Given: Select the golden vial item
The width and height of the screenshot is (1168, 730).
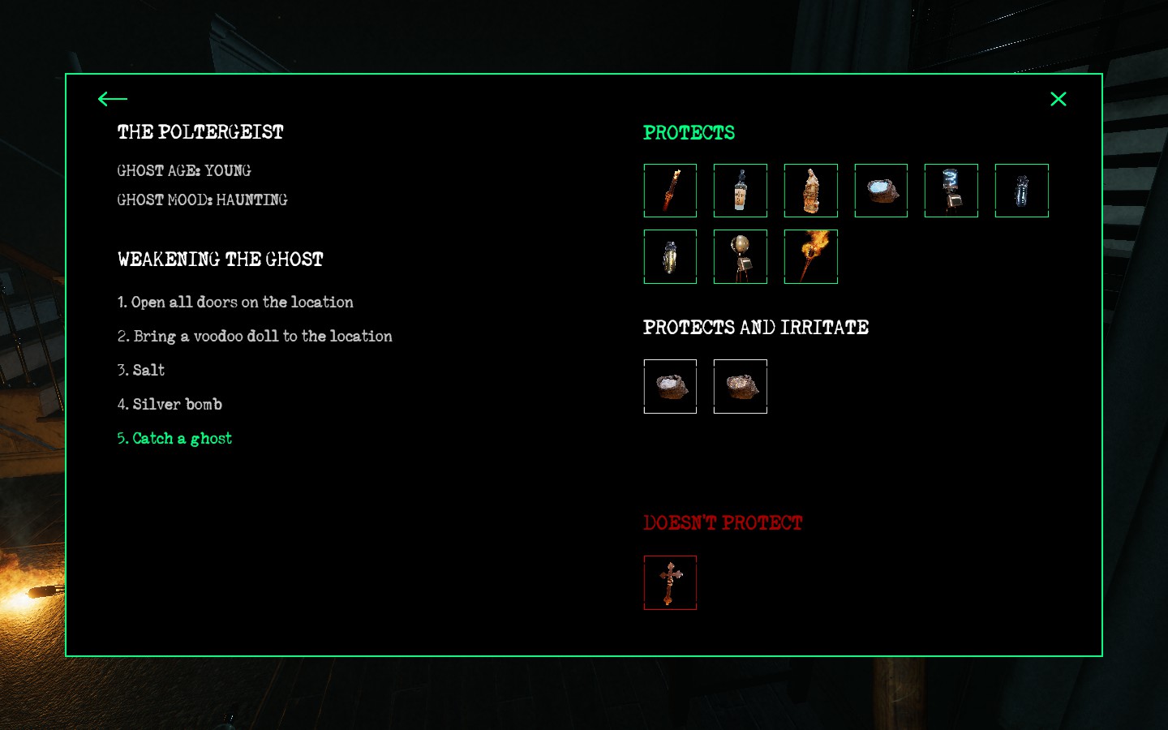Looking at the screenshot, I should coord(670,257).
